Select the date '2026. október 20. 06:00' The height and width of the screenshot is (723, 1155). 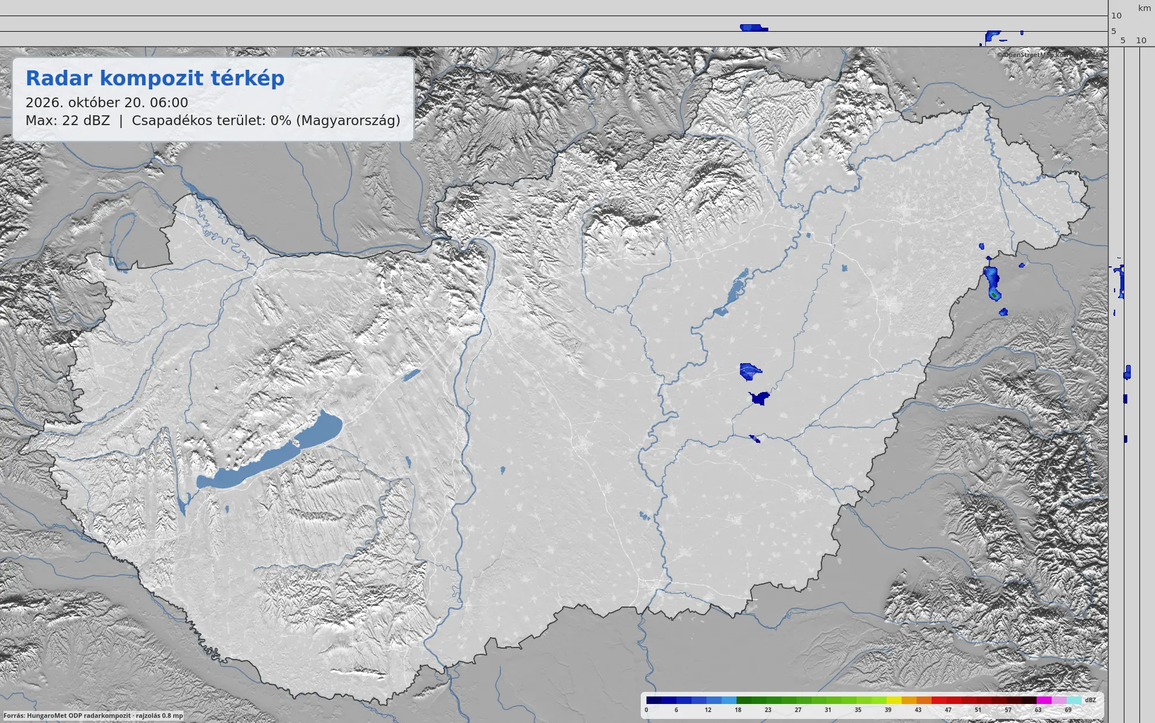point(107,103)
